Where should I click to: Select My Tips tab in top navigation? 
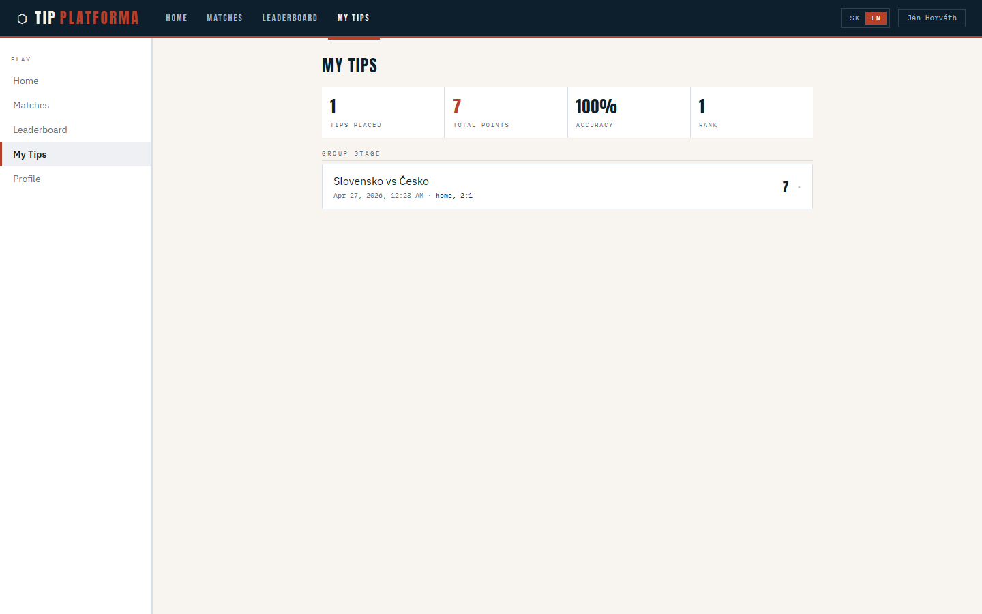click(353, 18)
